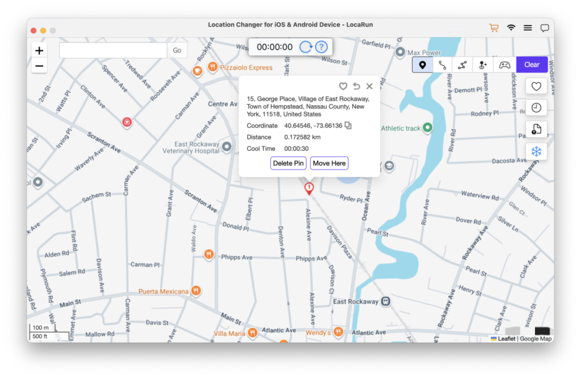This screenshot has height=378, width=581.
Task: Click the coordinate value 40.64546, -73.66136
Action: pos(313,125)
